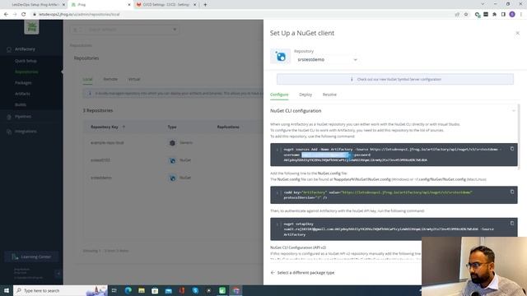The height and width of the screenshot is (296, 527).
Task: Click the Artifactory section icon
Action: click(x=9, y=49)
